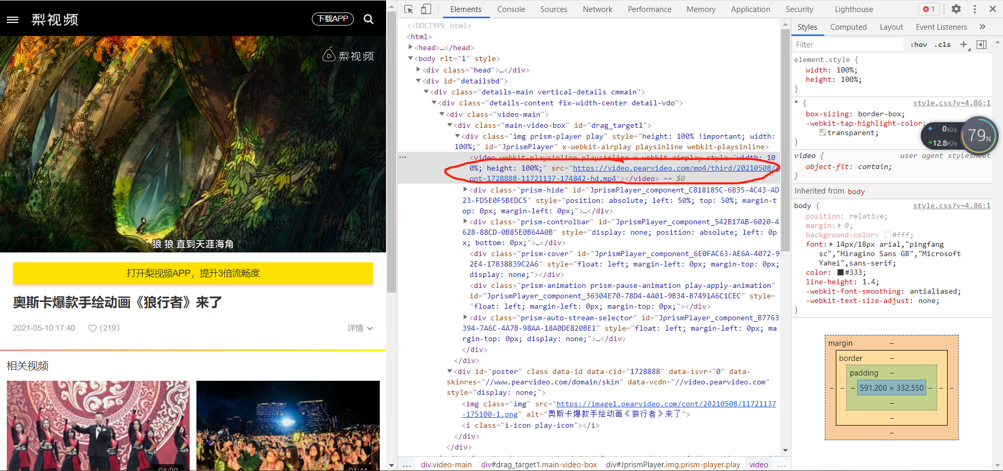Screen dimensions: 1003x471
Task: Open the hamburger menu on Pear Video page
Action: [13, 19]
